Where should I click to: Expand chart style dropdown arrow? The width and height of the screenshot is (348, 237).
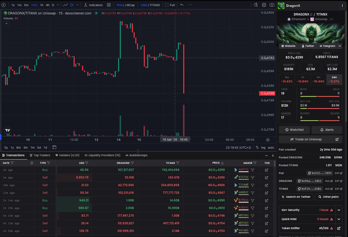(x=78, y=5)
